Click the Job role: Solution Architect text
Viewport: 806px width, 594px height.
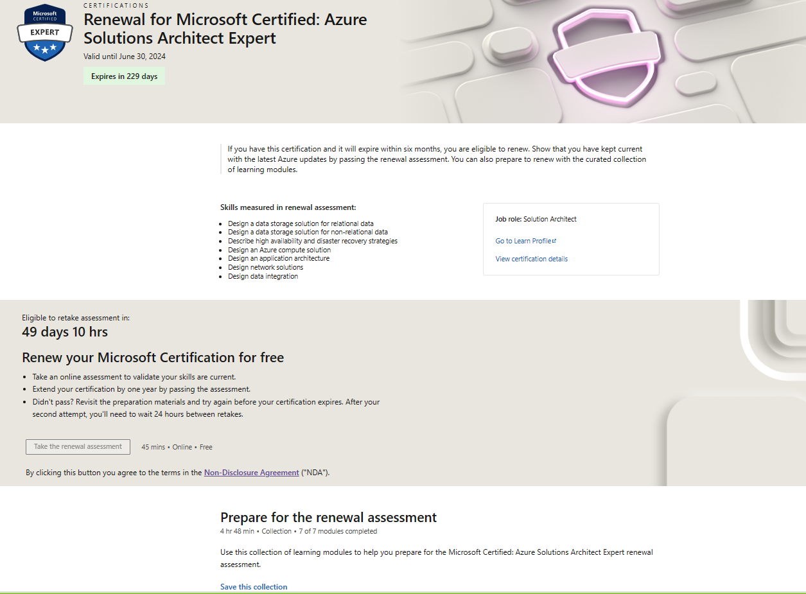536,219
